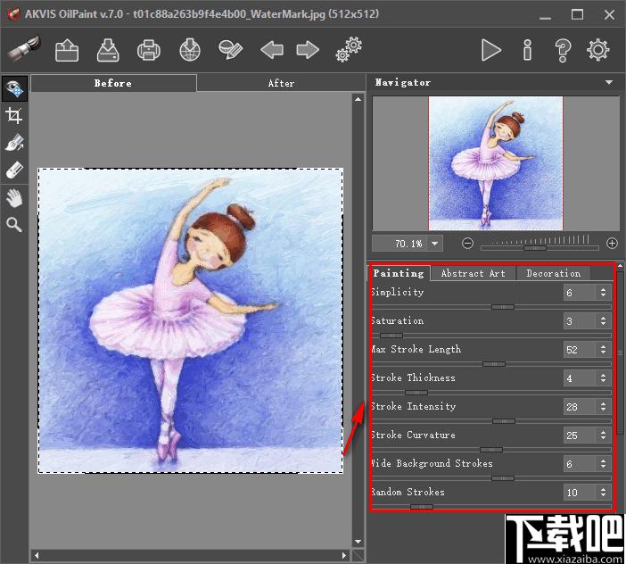Switch to the After tab
This screenshot has width=626, height=564.
click(281, 83)
